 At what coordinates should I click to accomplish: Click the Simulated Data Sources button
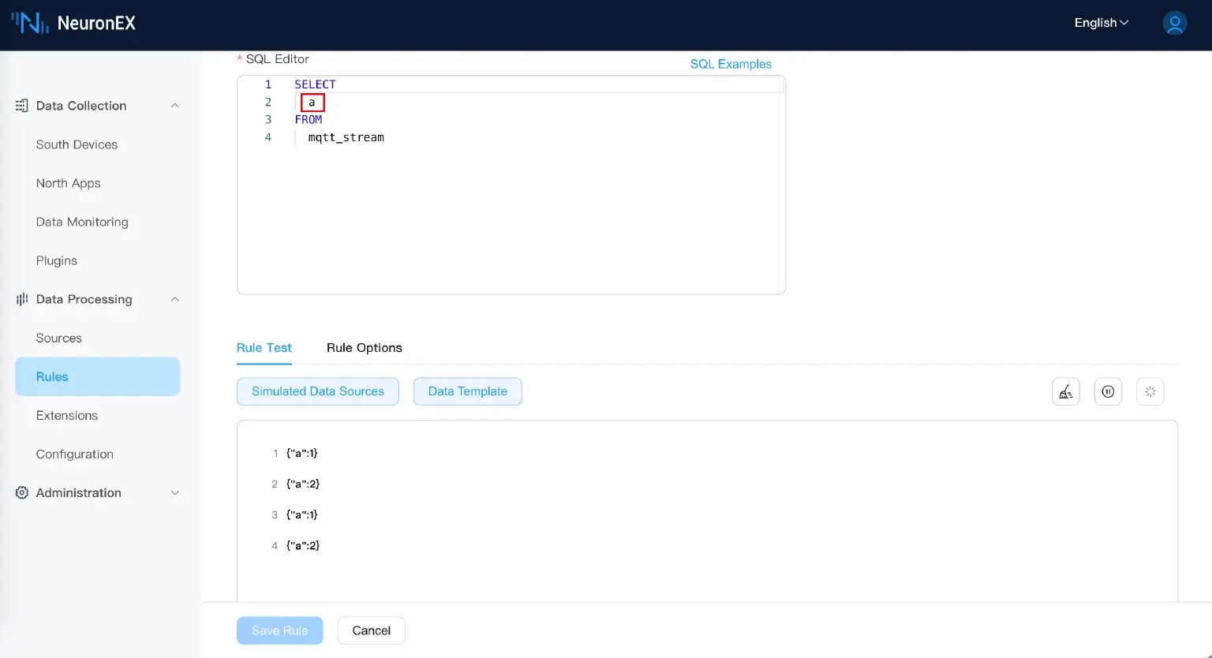click(317, 391)
